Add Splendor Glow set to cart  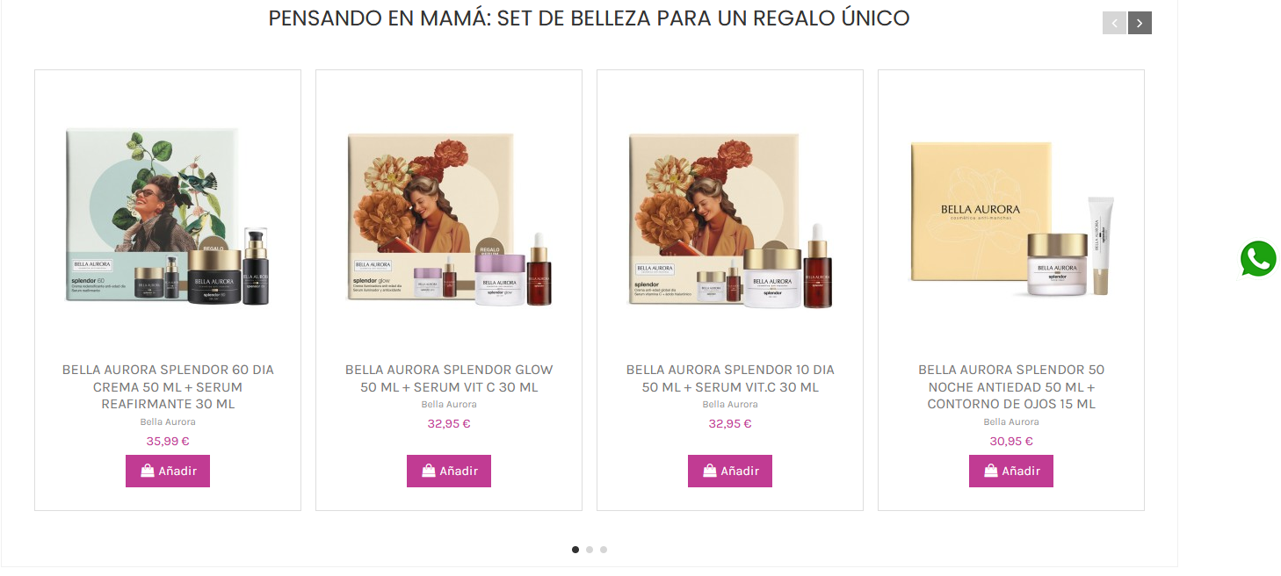(x=449, y=471)
